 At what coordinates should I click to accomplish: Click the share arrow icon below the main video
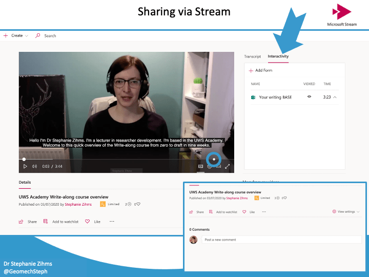pos(21,222)
